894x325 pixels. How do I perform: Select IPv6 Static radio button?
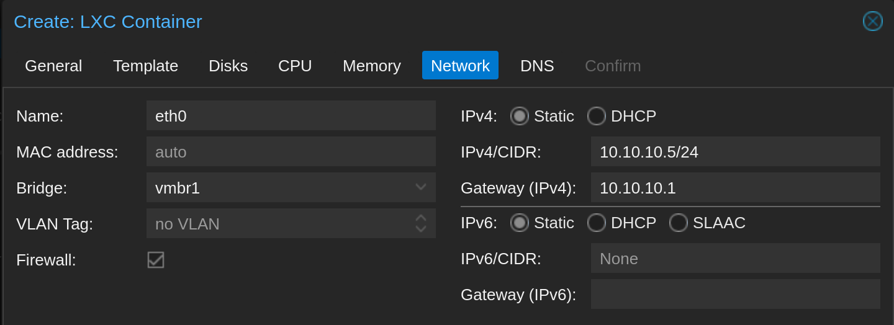tap(520, 223)
